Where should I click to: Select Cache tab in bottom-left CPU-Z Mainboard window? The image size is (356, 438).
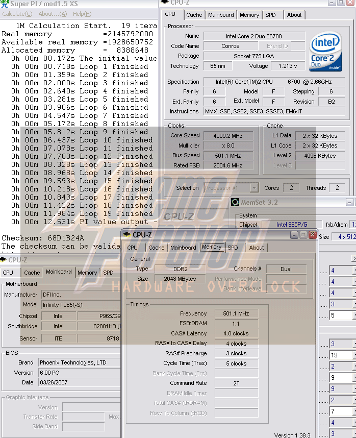click(32, 273)
